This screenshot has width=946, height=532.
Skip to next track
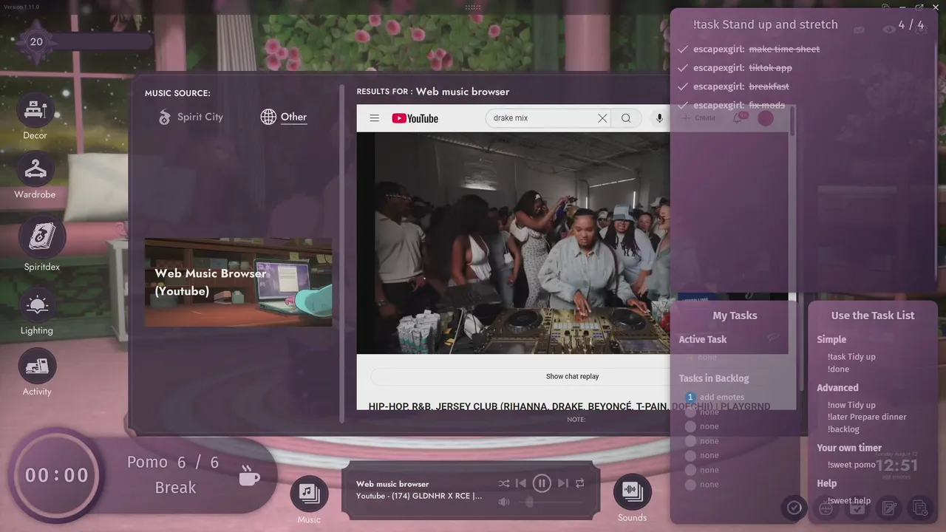pyautogui.click(x=563, y=483)
